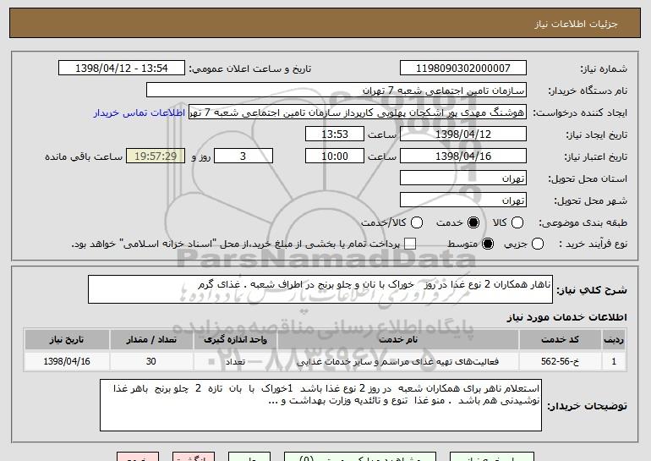
Task: Click the validity time field 10:00
Action: 335,156
